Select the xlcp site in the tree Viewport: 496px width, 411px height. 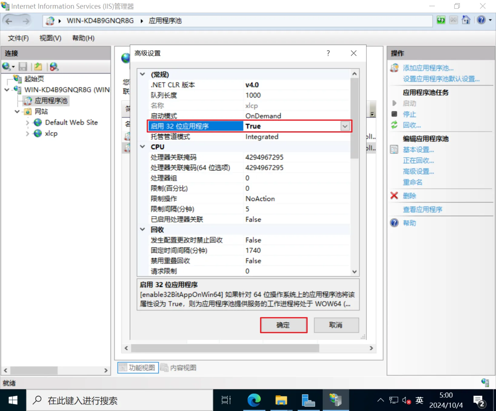point(51,133)
